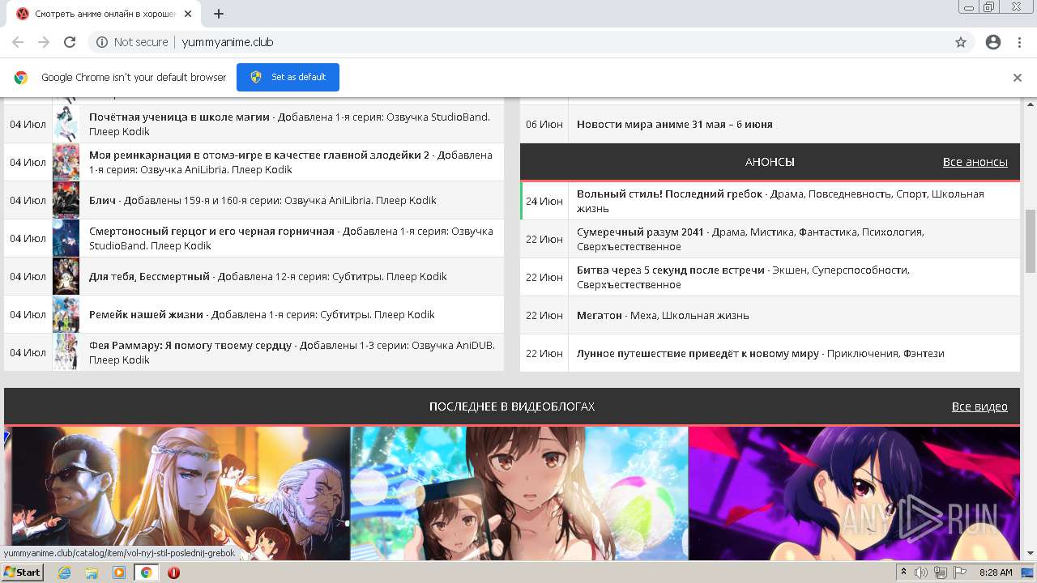Bookmark this page with star icon
The image size is (1037, 583).
click(x=961, y=42)
